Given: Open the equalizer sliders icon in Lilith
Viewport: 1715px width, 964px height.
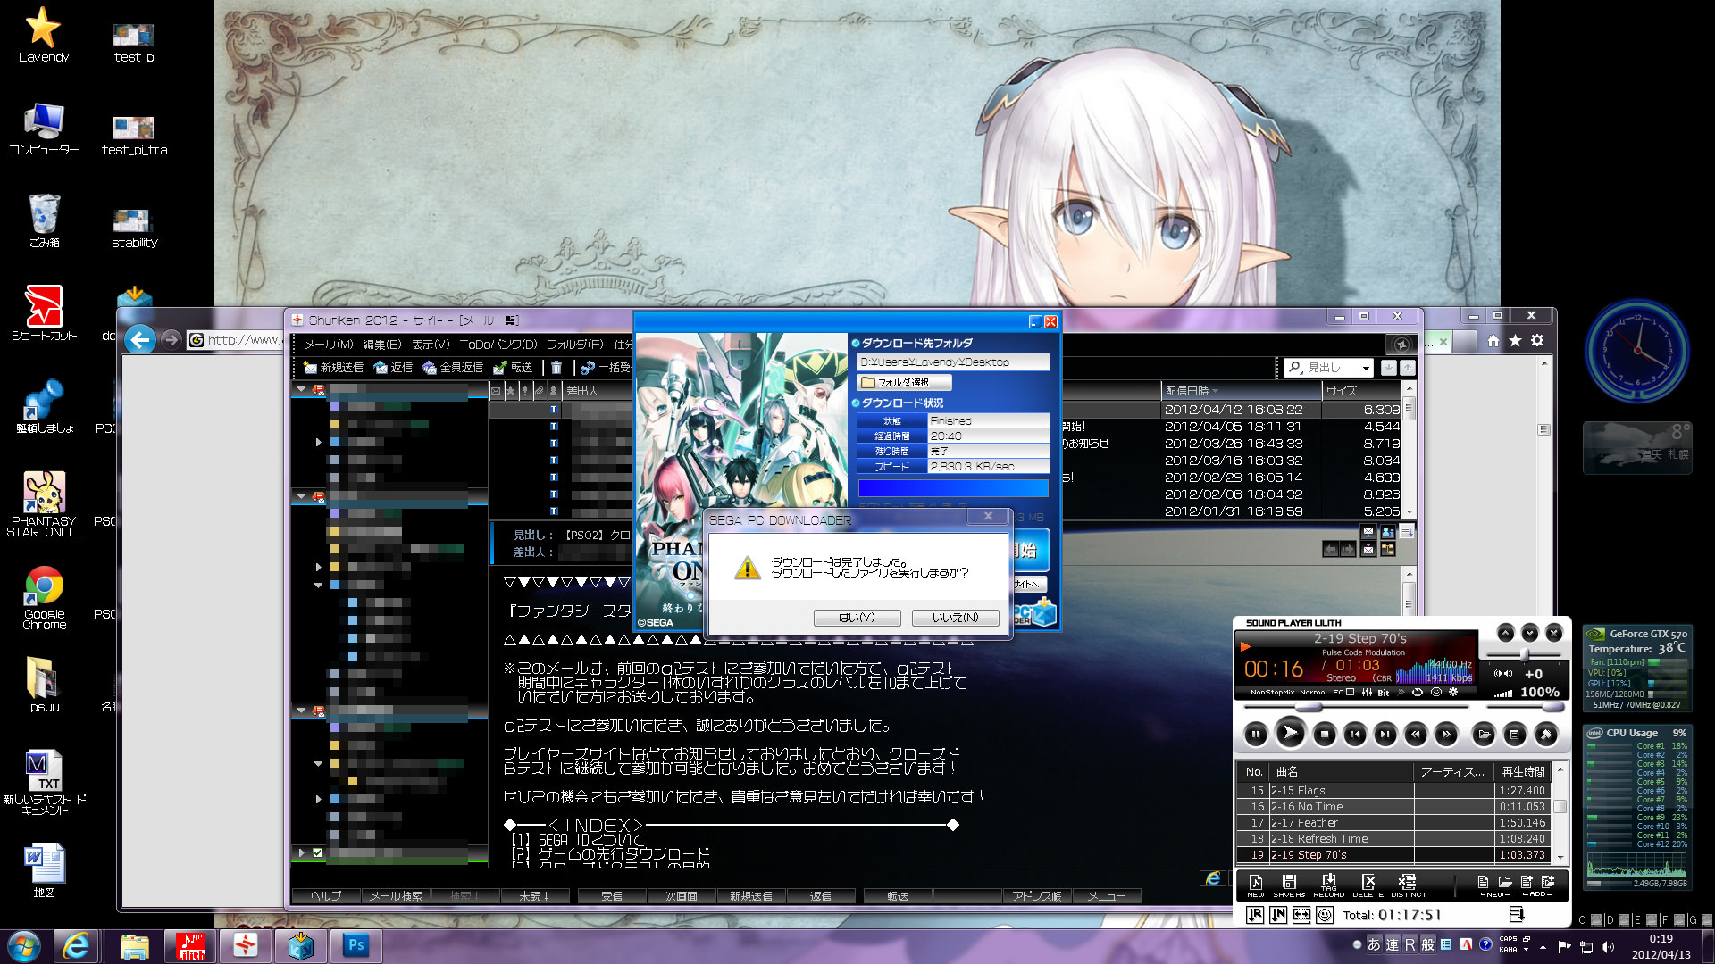Looking at the screenshot, I should tap(1367, 692).
